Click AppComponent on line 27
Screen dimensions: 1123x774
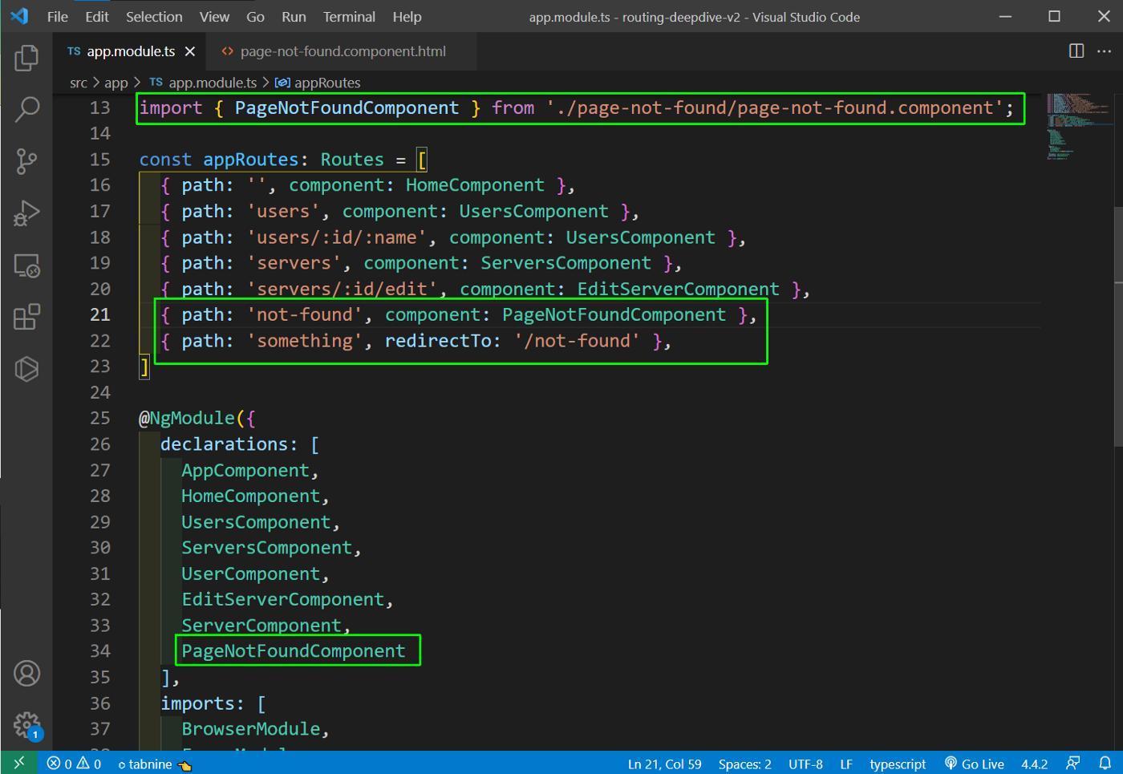245,471
